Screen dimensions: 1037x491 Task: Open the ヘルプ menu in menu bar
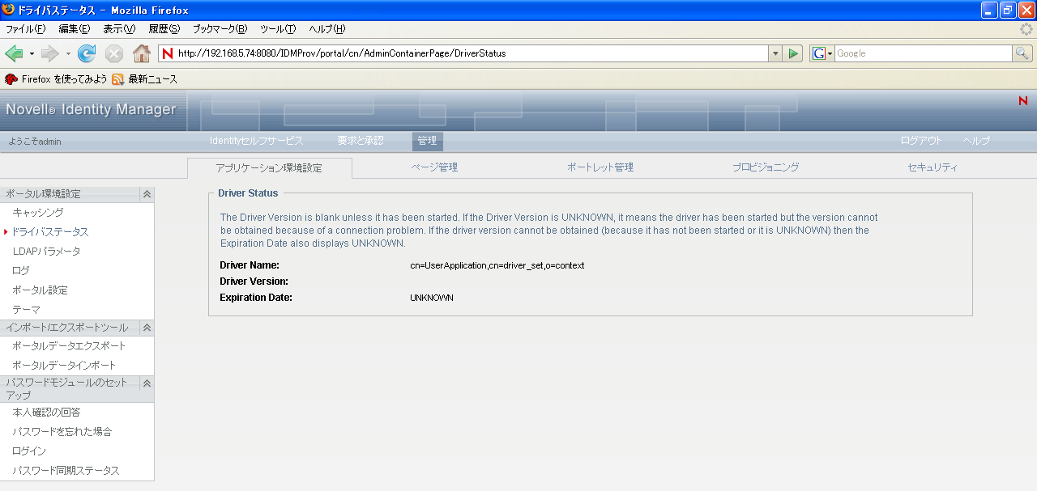tap(327, 29)
